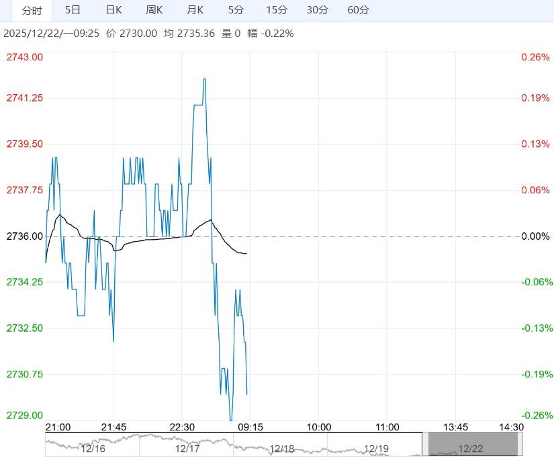This screenshot has height=458, width=554.
Task: Click the highest peak of the blue price line
Action: 204,79
